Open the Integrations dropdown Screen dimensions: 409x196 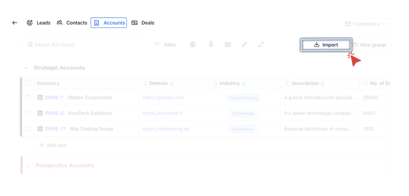pos(366,24)
